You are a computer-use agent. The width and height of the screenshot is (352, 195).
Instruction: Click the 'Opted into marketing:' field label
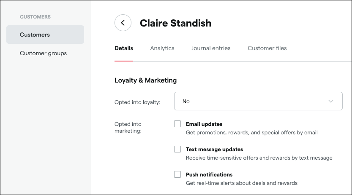pos(128,128)
